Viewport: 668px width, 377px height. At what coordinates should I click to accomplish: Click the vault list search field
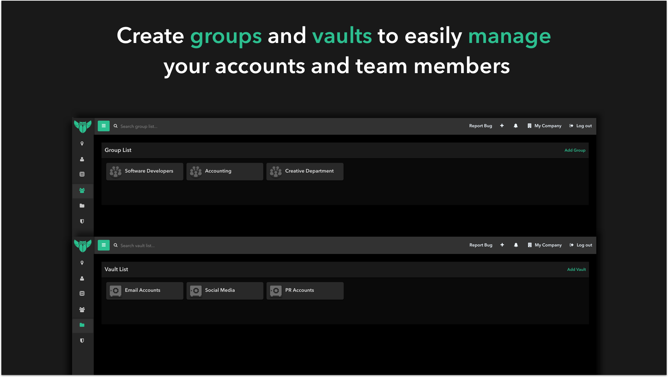point(156,245)
